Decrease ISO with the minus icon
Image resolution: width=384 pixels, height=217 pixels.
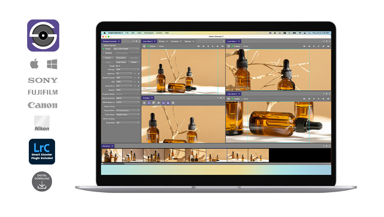pos(135,82)
